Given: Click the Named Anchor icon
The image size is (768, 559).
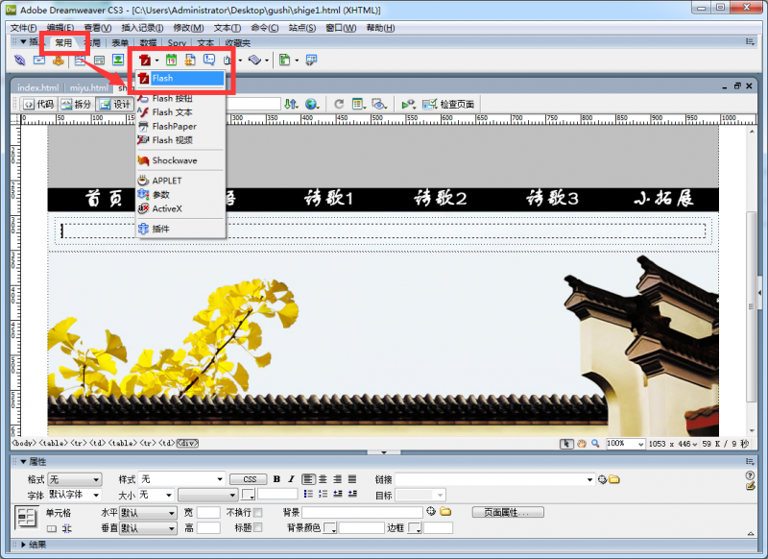Looking at the screenshot, I should [x=59, y=61].
